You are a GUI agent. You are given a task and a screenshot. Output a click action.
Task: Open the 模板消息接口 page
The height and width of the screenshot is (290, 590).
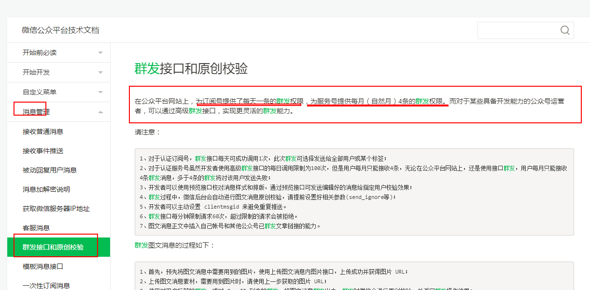pos(43,266)
